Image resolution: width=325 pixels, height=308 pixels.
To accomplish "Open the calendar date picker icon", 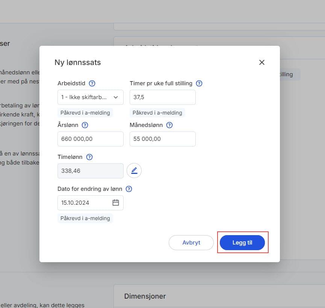I will tap(116, 203).
